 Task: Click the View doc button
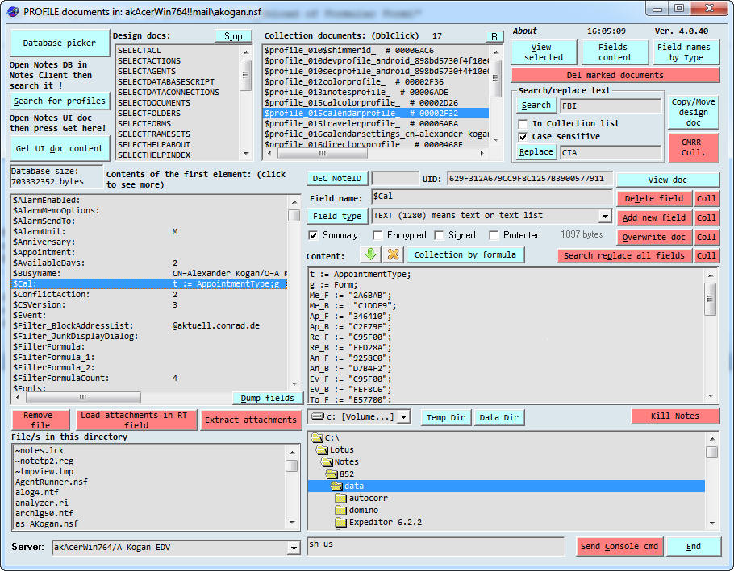coord(668,180)
